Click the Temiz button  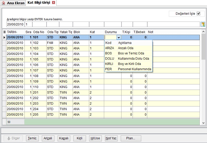[x=32, y=138]
